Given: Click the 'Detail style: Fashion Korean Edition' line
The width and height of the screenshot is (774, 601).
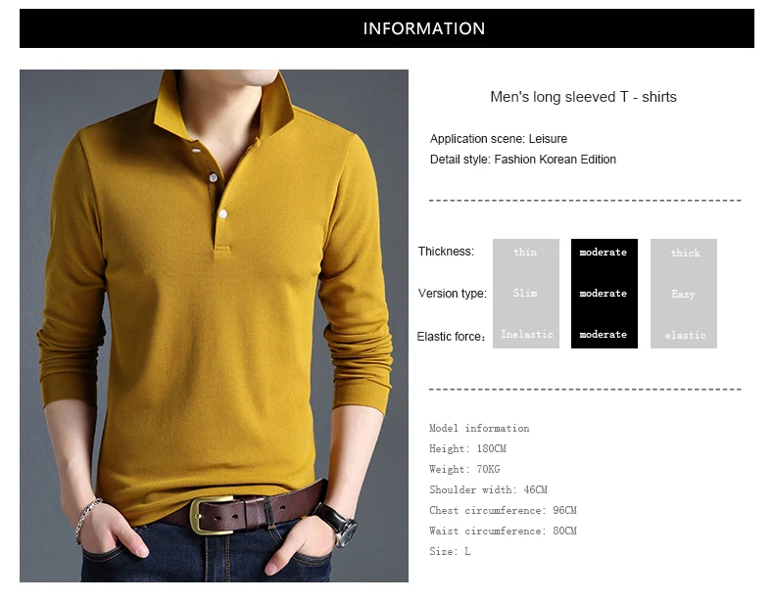Looking at the screenshot, I should click(x=523, y=160).
